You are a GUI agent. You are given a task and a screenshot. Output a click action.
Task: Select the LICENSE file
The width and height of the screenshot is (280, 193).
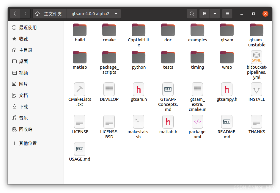(80, 125)
